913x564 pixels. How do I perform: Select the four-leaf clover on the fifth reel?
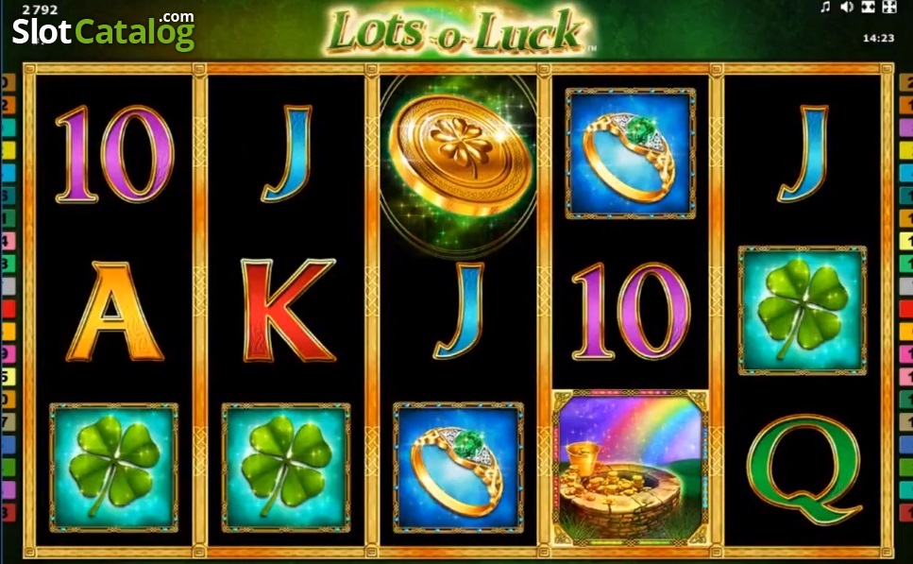click(x=803, y=310)
